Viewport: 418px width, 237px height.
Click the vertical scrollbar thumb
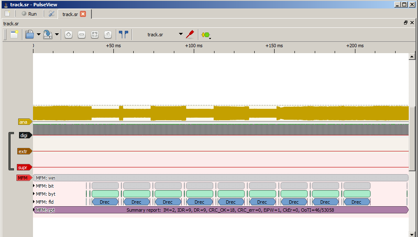pos(412,139)
